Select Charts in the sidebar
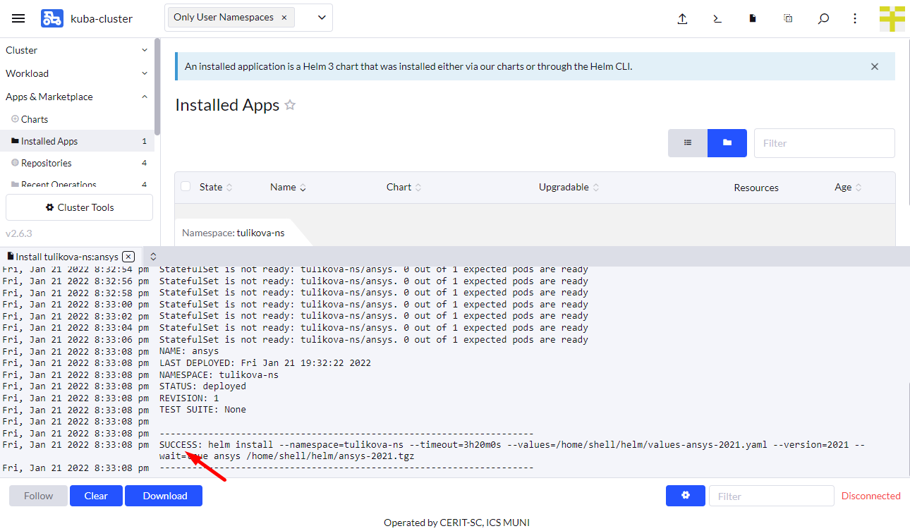Viewport: 910px width, 531px height. pos(35,119)
